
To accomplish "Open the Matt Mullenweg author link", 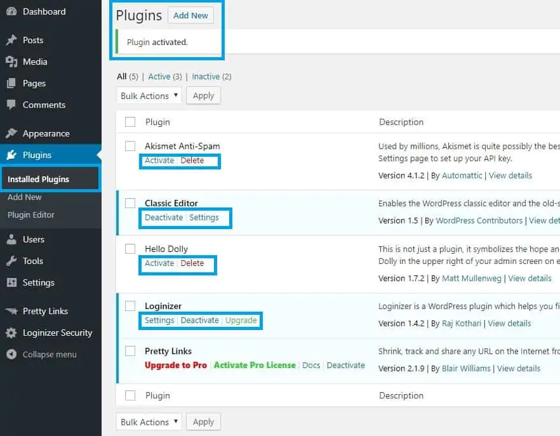I will (472, 279).
